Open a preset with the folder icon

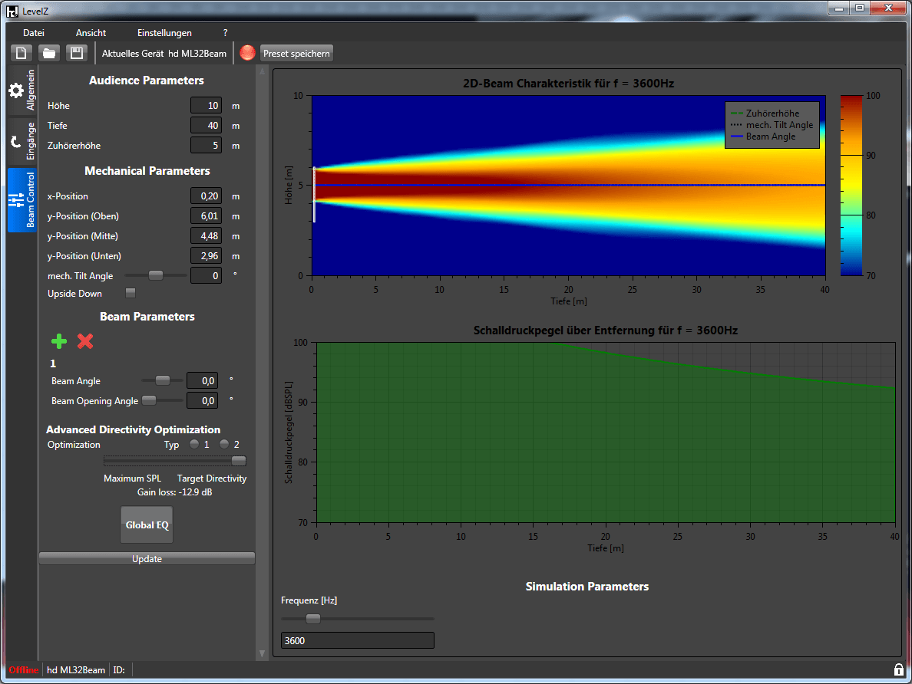(48, 53)
